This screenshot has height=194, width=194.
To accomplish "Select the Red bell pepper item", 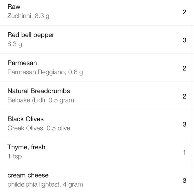I will tap(31, 35).
